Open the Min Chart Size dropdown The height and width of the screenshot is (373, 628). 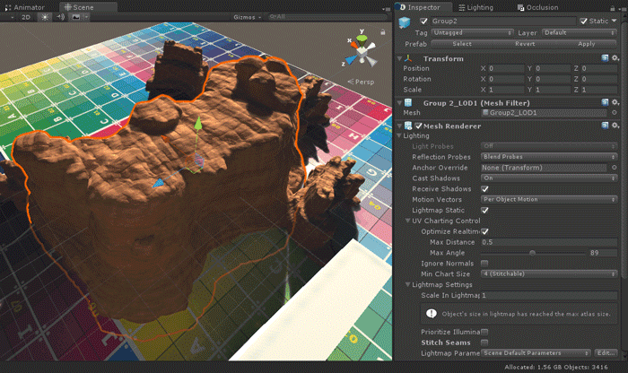pyautogui.click(x=549, y=273)
